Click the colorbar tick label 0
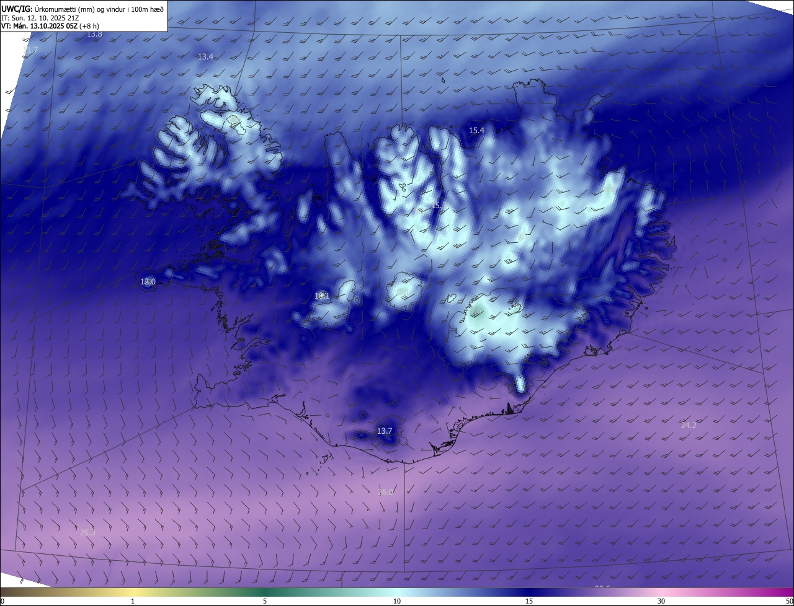 coord(2,601)
